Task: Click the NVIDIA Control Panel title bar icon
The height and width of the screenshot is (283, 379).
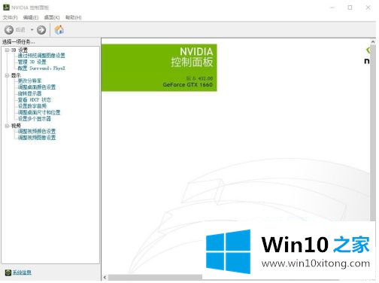Action: point(6,8)
